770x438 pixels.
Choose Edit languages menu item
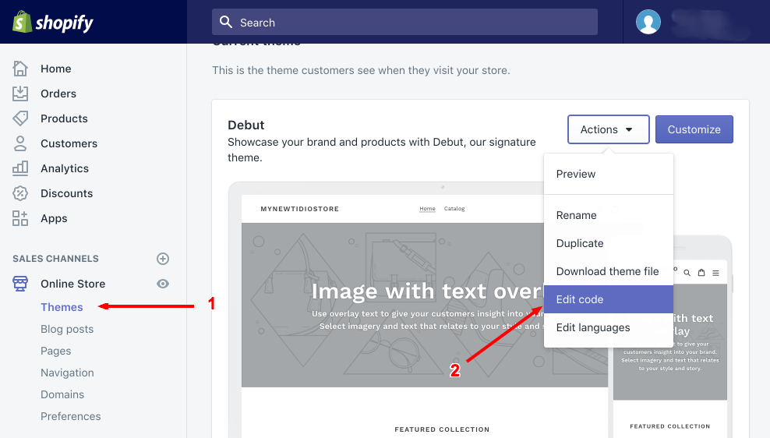click(609, 327)
